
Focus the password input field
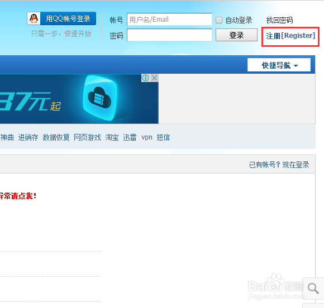(x=169, y=35)
